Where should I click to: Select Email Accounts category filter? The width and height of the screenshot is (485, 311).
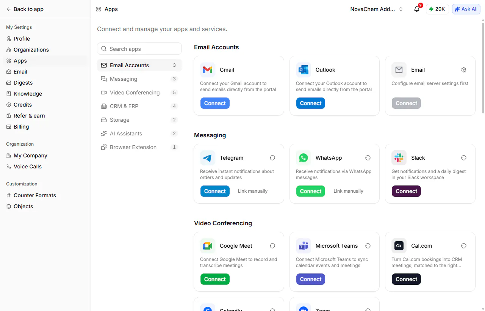pyautogui.click(x=139, y=65)
